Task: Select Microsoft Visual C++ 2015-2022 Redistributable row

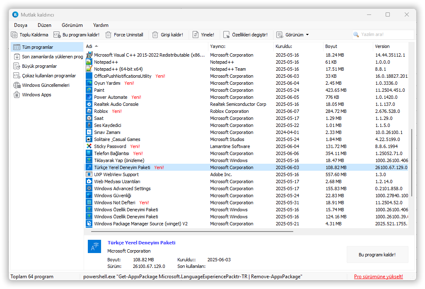Action: tap(246, 55)
